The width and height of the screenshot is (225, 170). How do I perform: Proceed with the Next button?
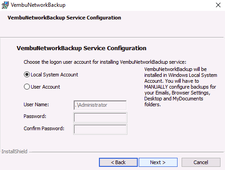[158, 162]
